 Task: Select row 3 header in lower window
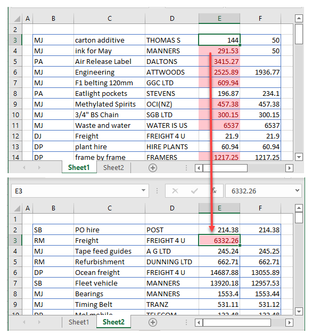click(15, 240)
